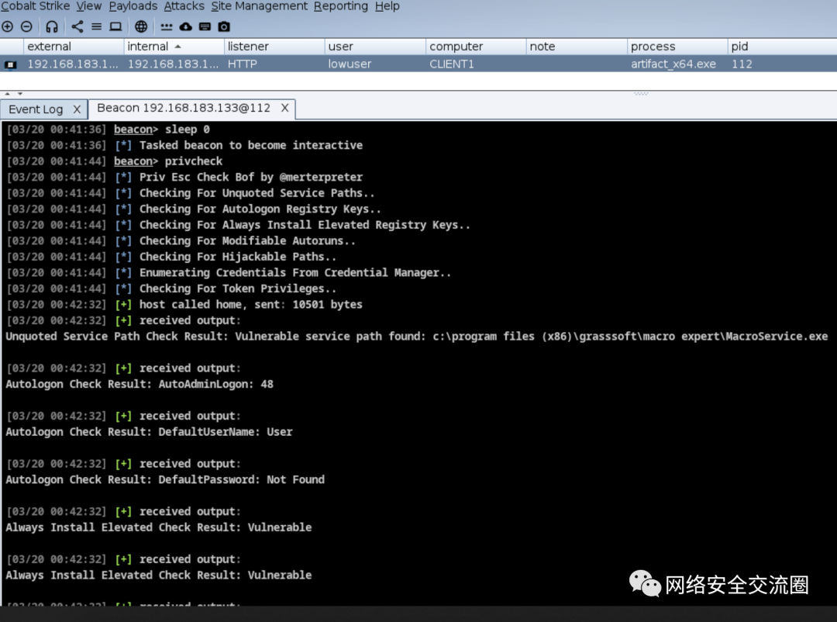Expand the split pane down arrow

pos(19,94)
